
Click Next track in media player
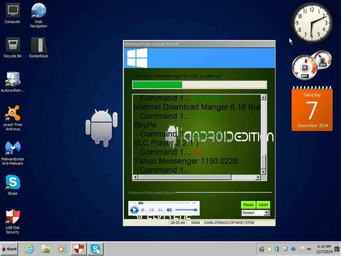point(160,210)
